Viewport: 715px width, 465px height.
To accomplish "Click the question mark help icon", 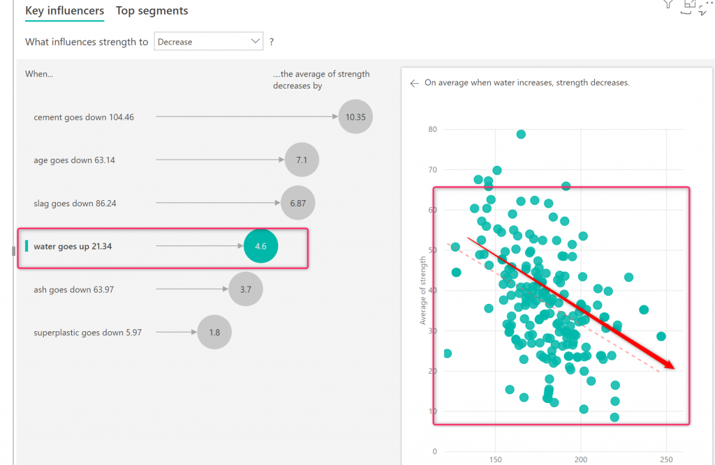I will (272, 42).
